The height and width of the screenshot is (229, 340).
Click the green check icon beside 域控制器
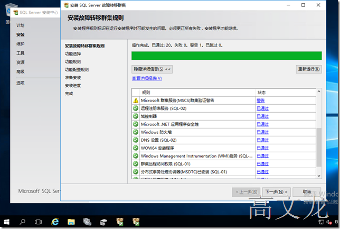tap(136, 116)
